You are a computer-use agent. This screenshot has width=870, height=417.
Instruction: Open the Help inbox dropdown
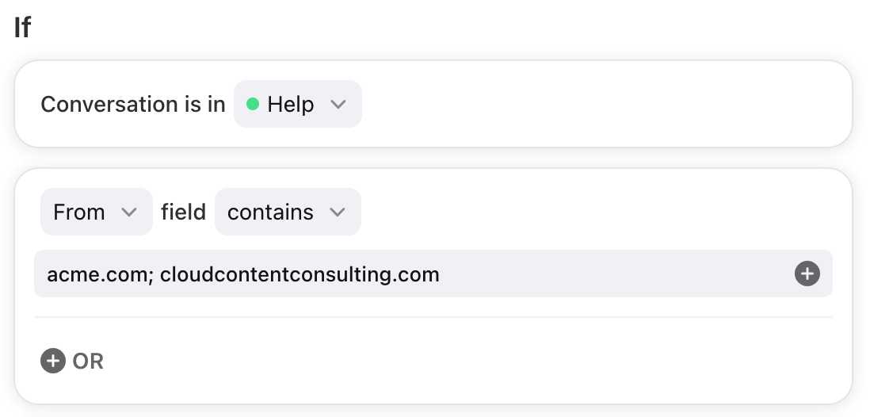(298, 104)
